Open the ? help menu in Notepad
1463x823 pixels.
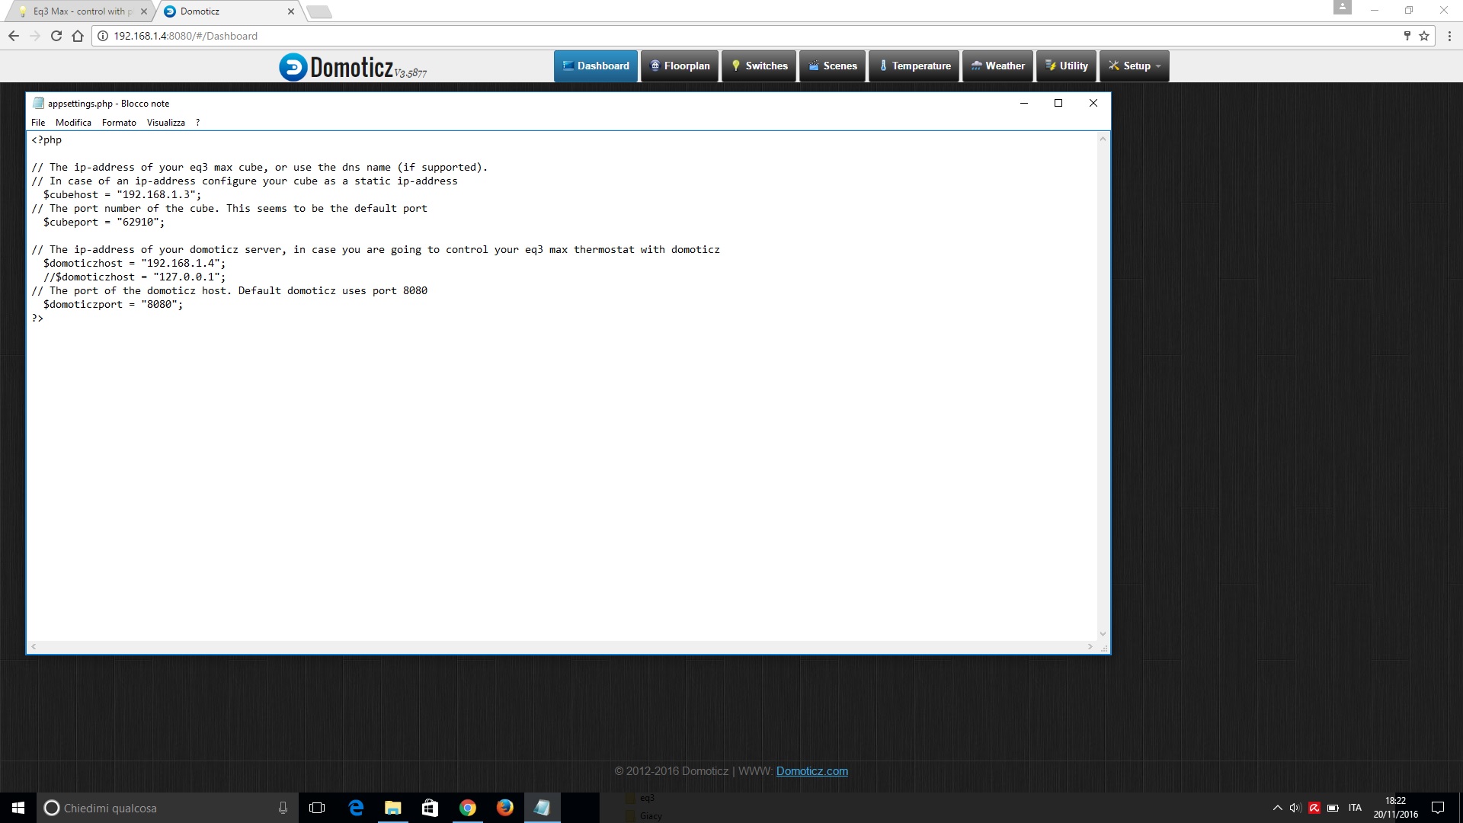tap(197, 123)
